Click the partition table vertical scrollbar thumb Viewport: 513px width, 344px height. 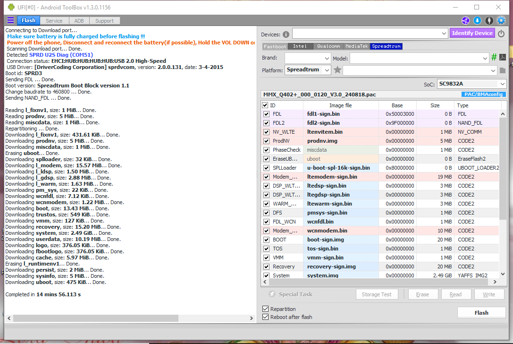tap(503, 169)
